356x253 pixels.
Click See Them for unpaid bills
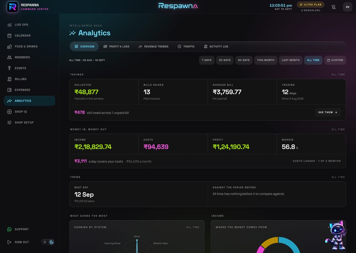(x=328, y=112)
